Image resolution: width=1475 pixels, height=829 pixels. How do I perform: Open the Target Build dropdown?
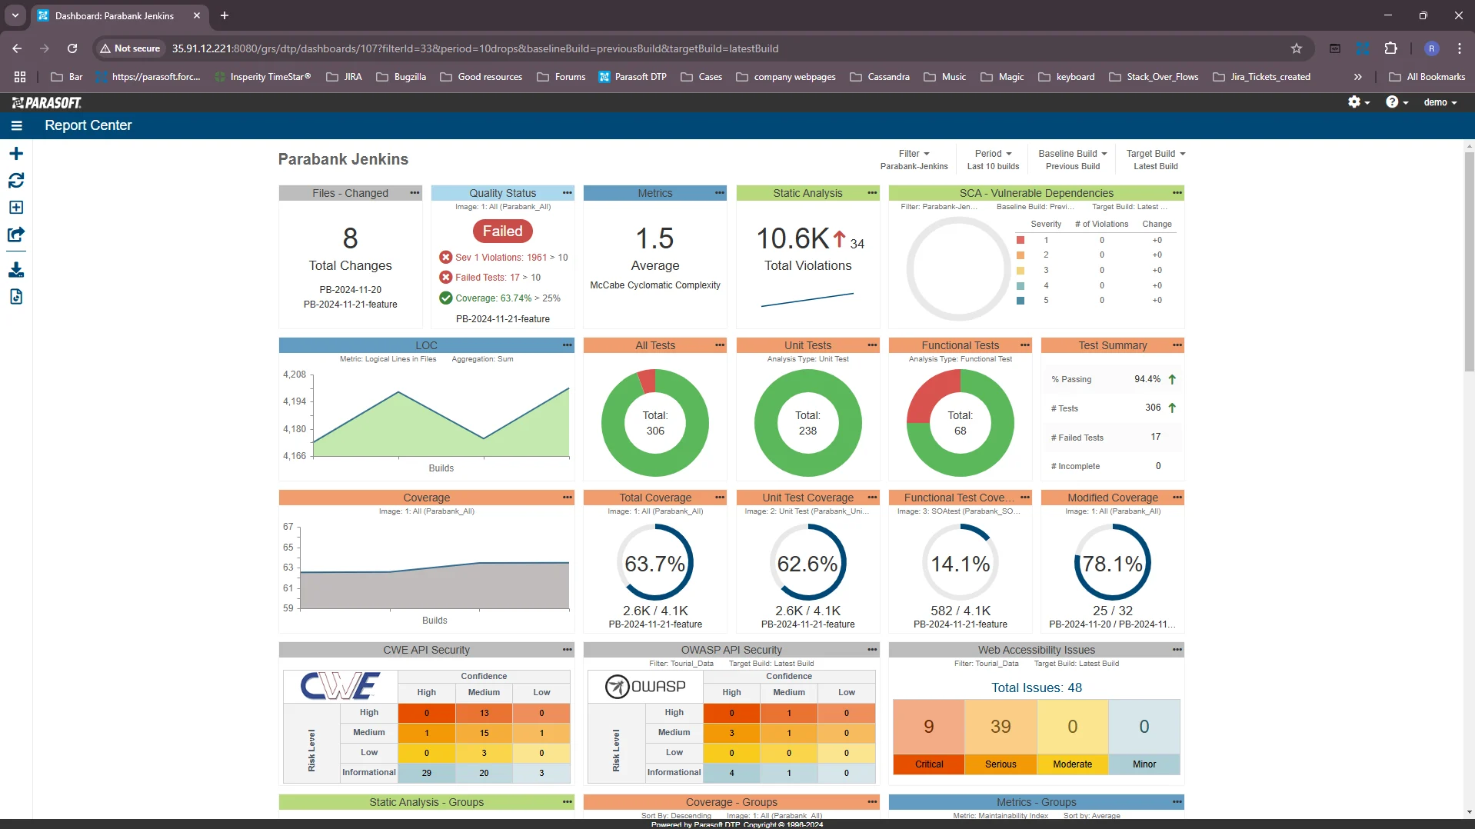pyautogui.click(x=1156, y=154)
